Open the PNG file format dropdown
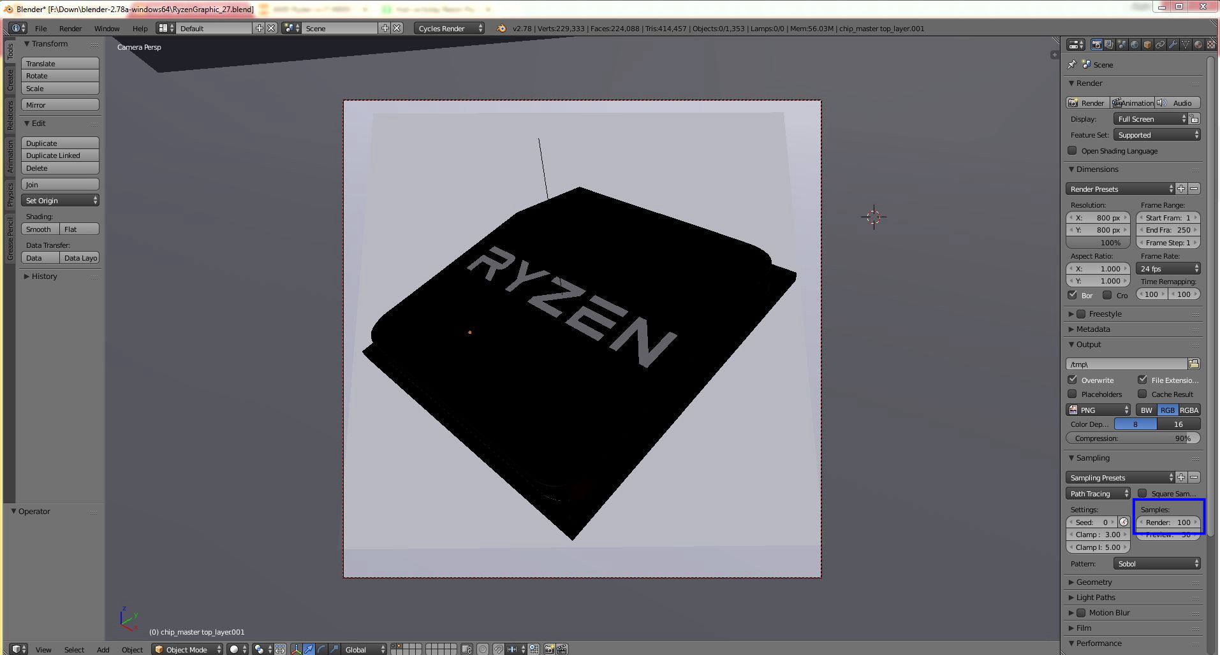 tap(1098, 410)
